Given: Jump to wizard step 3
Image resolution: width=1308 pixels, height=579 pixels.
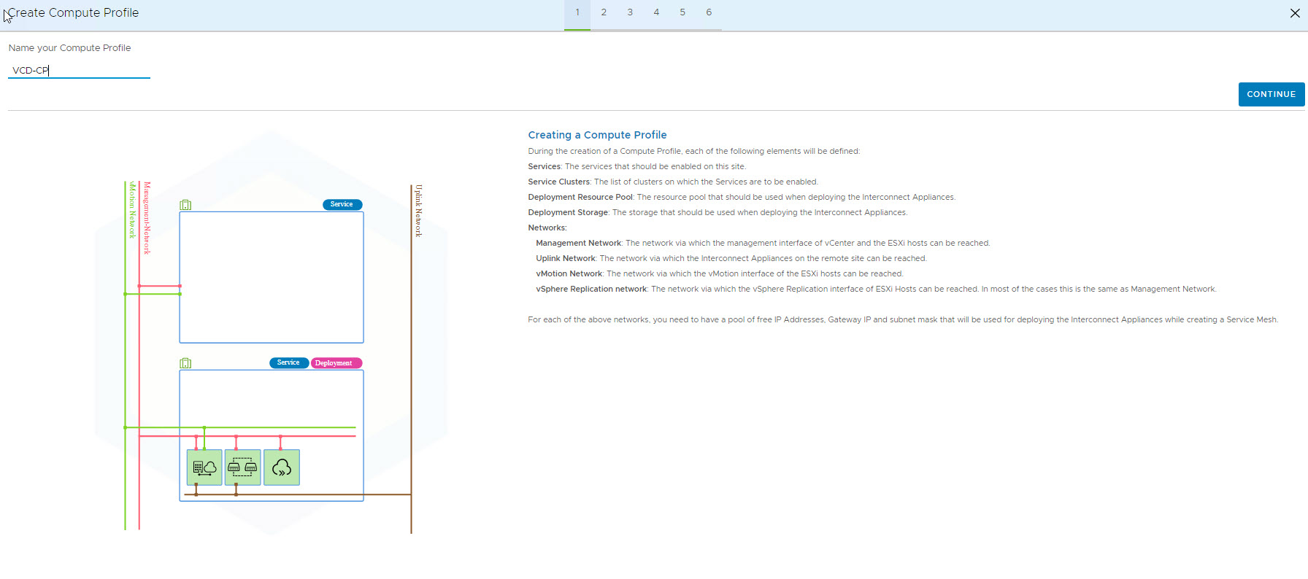Looking at the screenshot, I should [630, 12].
